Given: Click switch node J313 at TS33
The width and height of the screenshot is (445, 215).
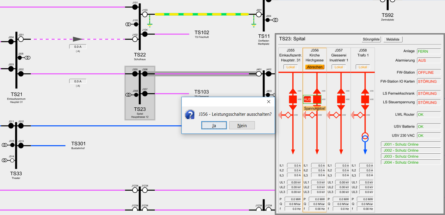Looking at the screenshot, I should pos(21,146).
